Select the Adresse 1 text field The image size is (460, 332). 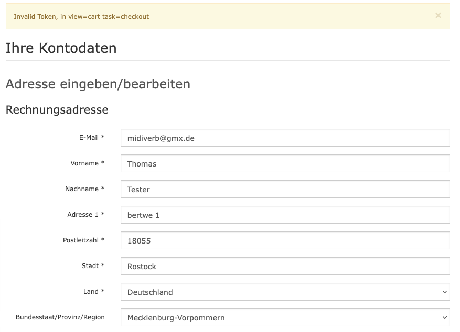point(285,215)
